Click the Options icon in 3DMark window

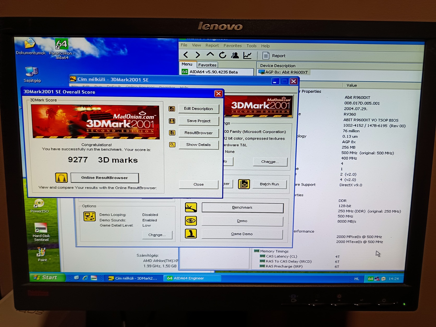89,216
